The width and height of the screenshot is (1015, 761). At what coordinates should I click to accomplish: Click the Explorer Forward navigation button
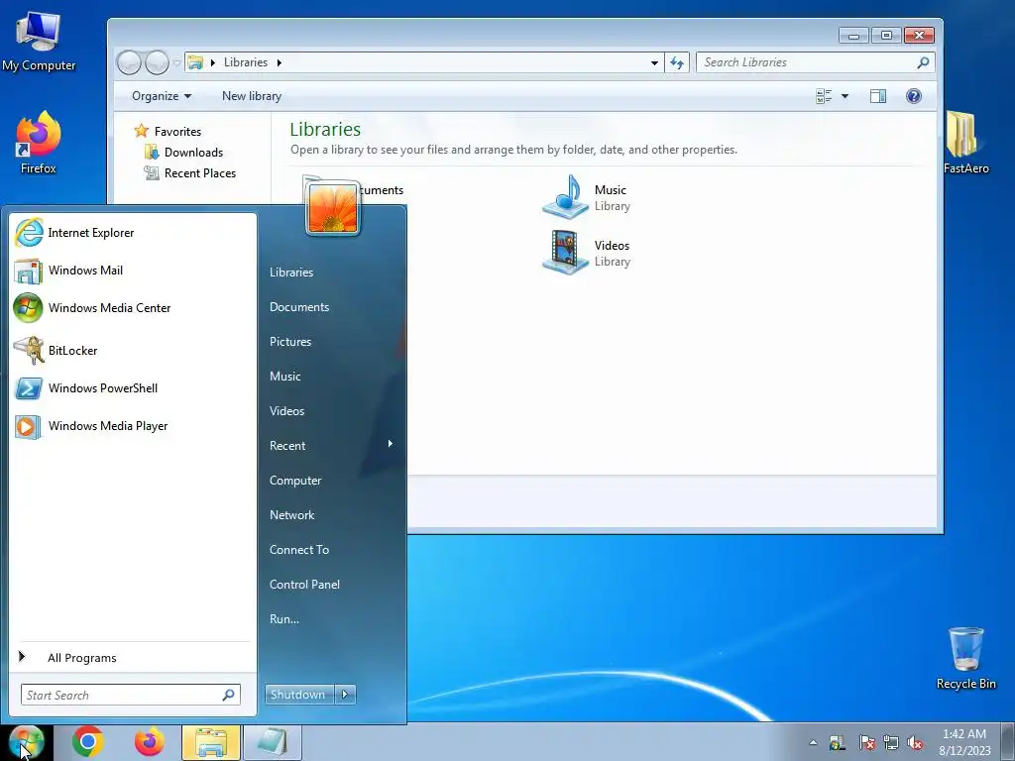coord(157,62)
